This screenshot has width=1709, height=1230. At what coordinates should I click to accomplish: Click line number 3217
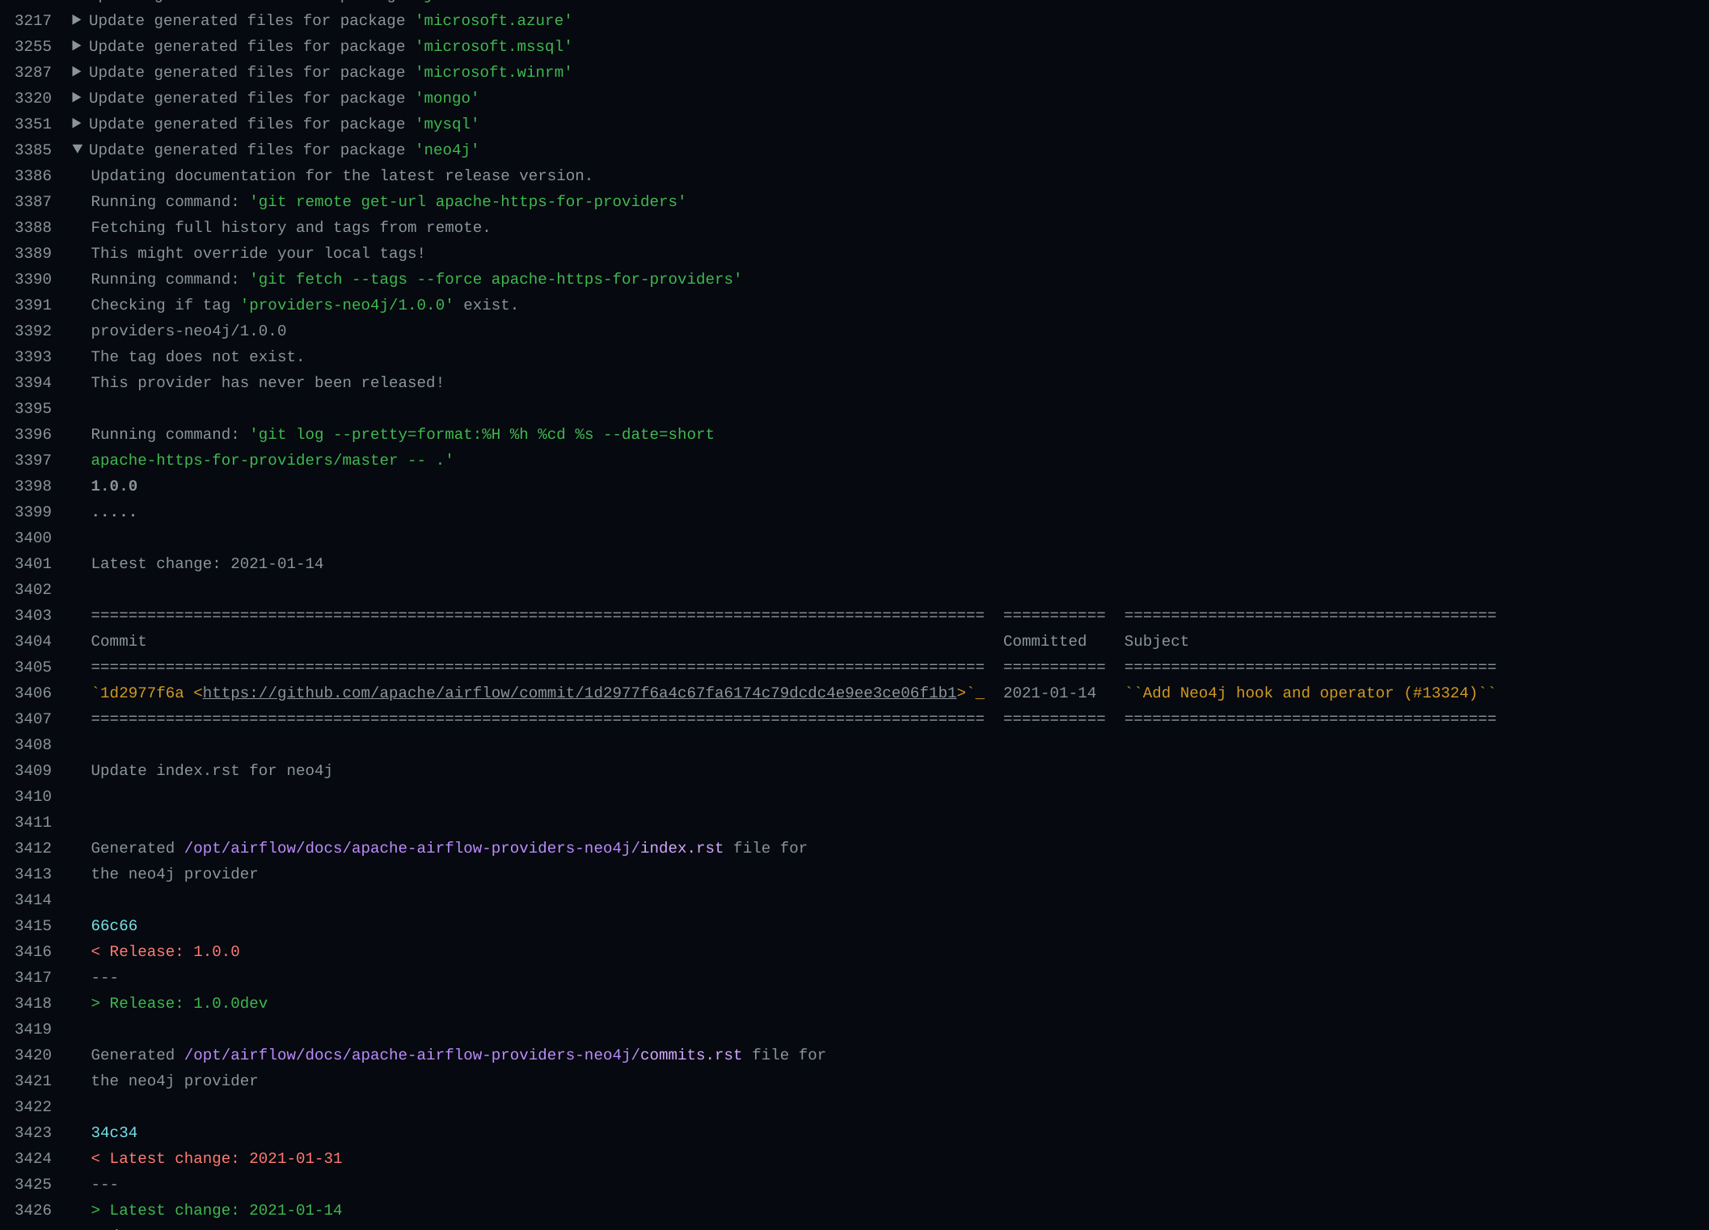pos(33,20)
